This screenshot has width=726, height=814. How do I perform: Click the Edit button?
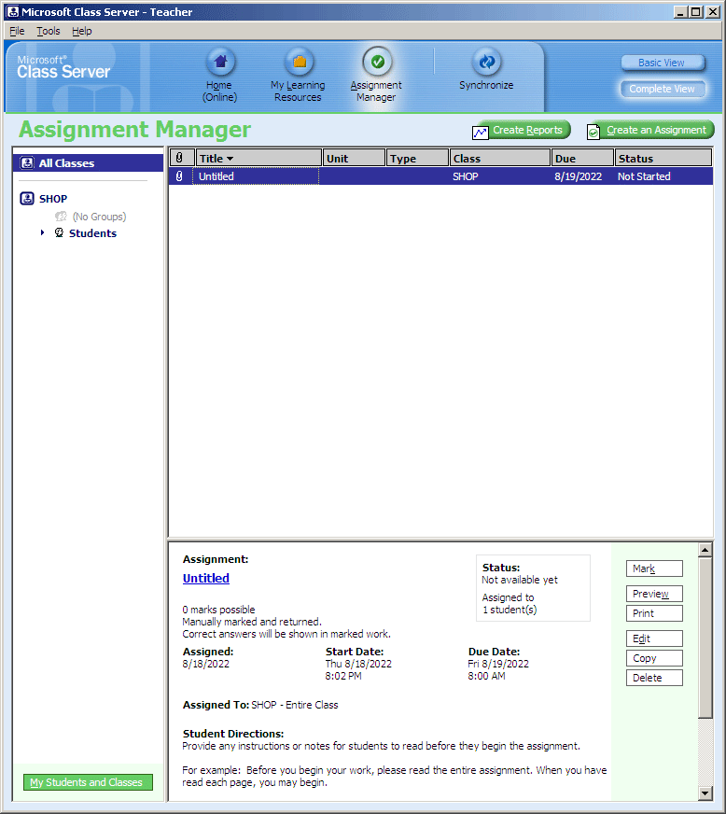[654, 639]
